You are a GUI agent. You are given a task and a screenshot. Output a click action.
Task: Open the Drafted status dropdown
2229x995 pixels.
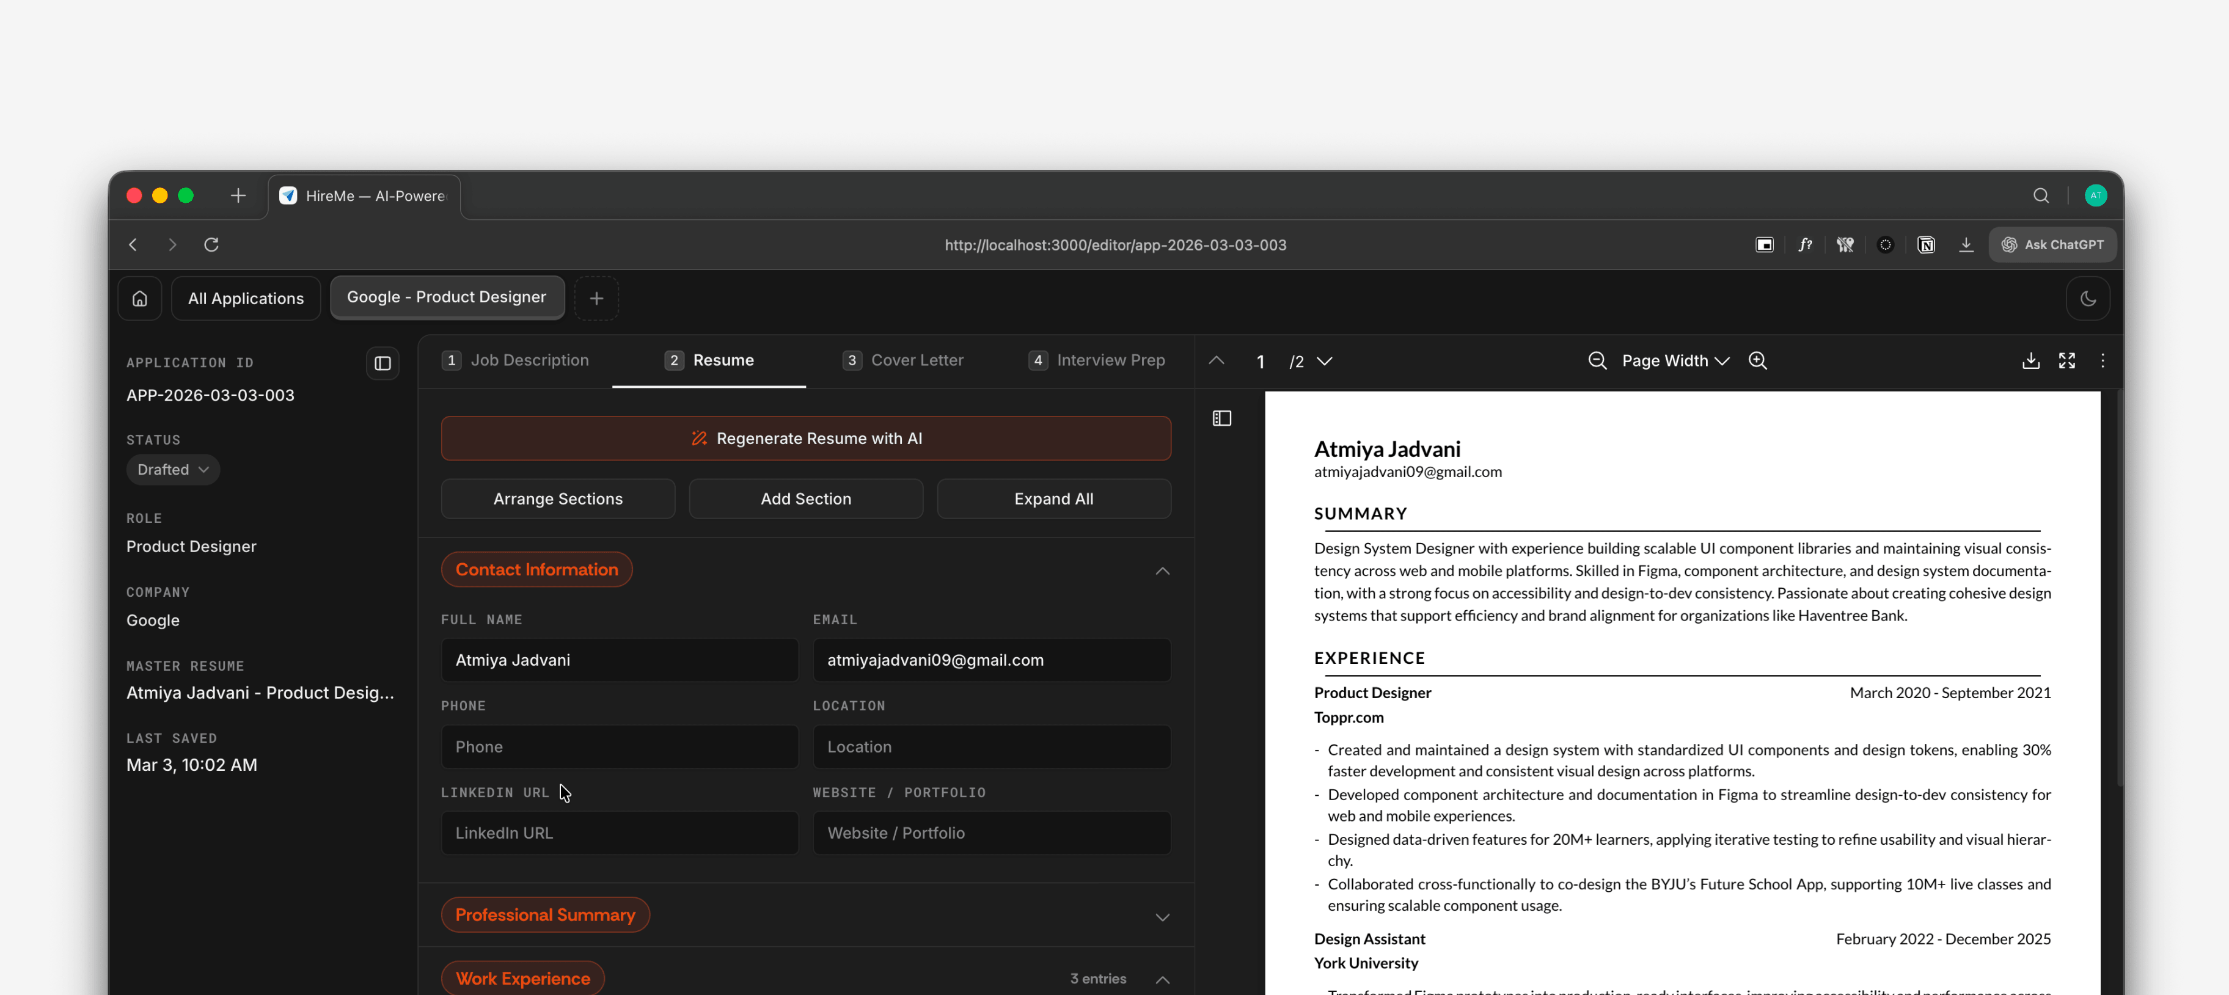point(172,469)
